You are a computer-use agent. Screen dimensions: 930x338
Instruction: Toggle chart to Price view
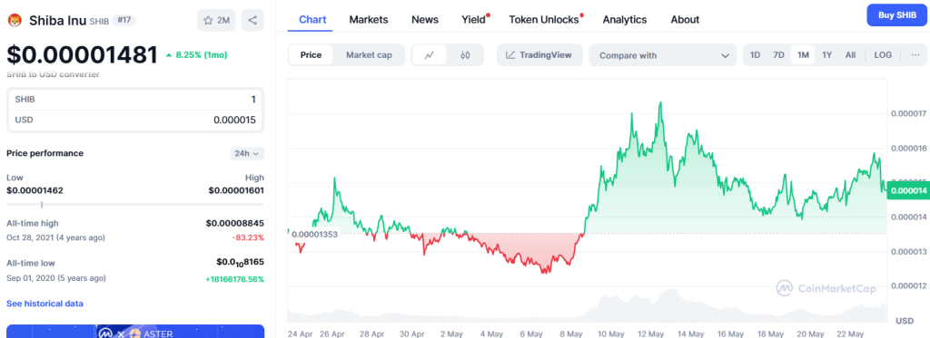coord(311,55)
